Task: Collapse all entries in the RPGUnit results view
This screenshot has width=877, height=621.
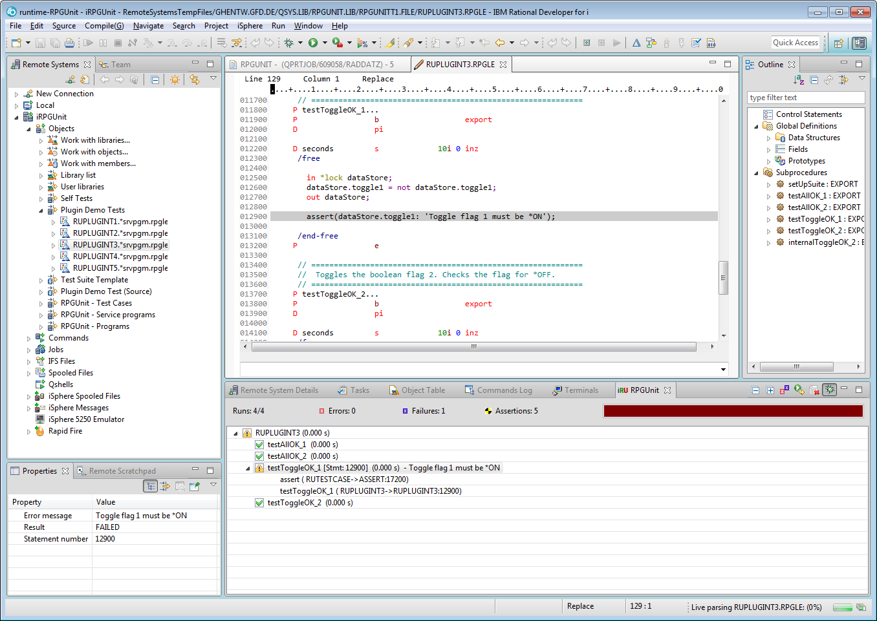Action: click(x=755, y=390)
